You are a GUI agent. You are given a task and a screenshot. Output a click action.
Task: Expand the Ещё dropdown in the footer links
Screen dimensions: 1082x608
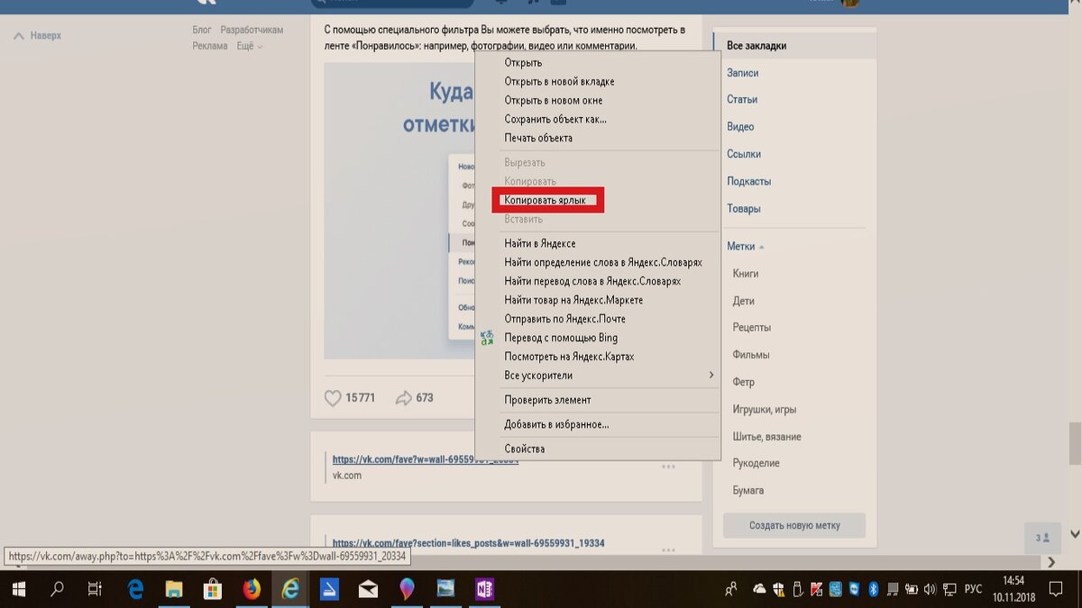[x=250, y=46]
